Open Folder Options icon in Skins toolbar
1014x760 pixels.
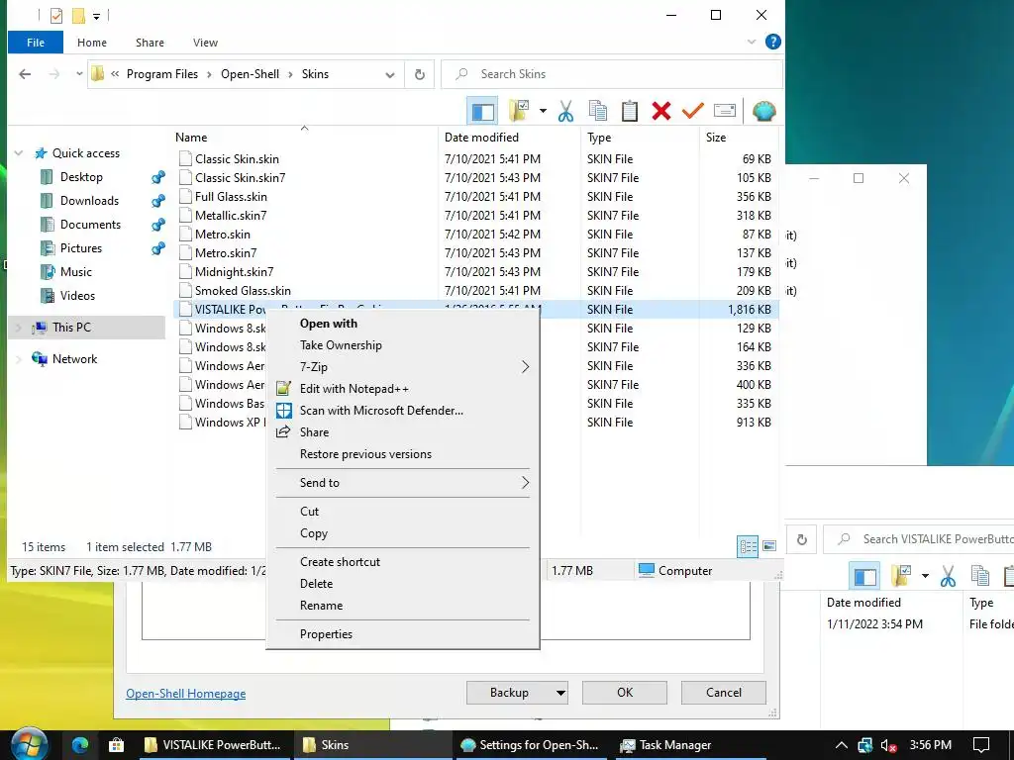(x=519, y=111)
